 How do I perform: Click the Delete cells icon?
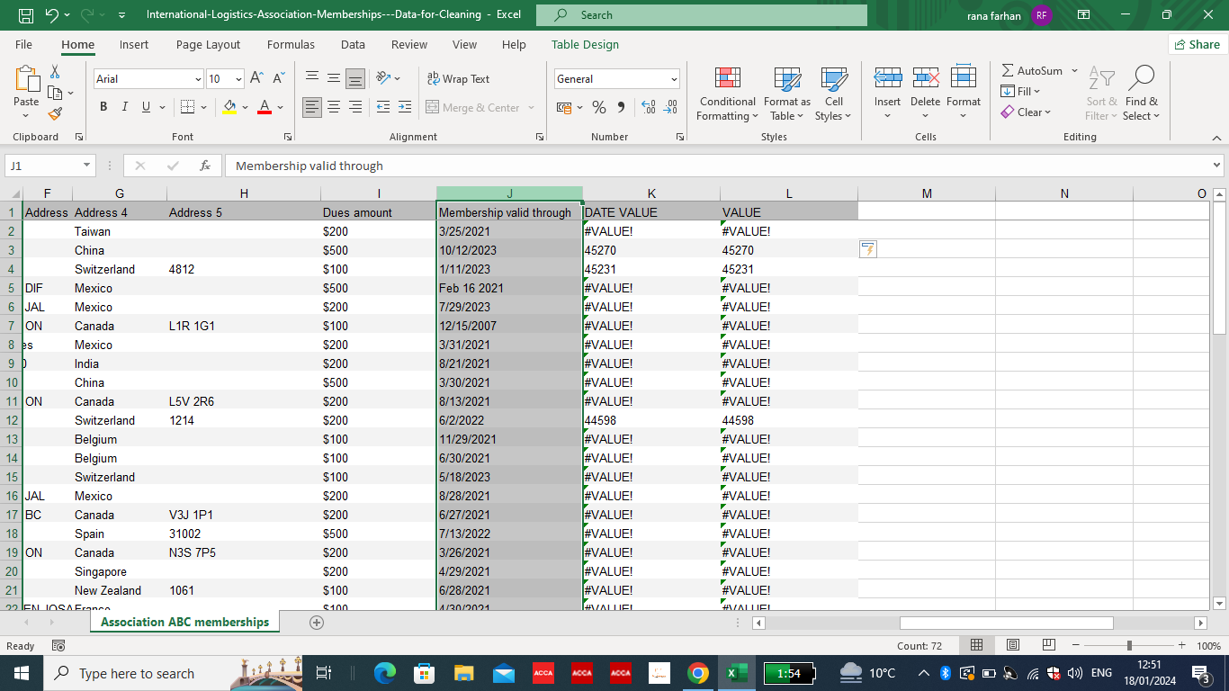pos(925,78)
